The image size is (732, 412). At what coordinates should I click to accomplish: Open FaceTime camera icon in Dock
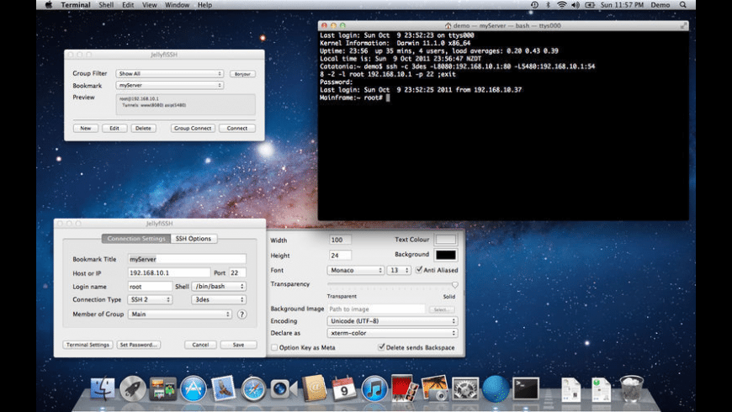click(284, 388)
